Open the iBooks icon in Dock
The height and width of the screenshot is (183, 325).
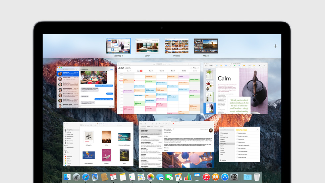point(215,177)
